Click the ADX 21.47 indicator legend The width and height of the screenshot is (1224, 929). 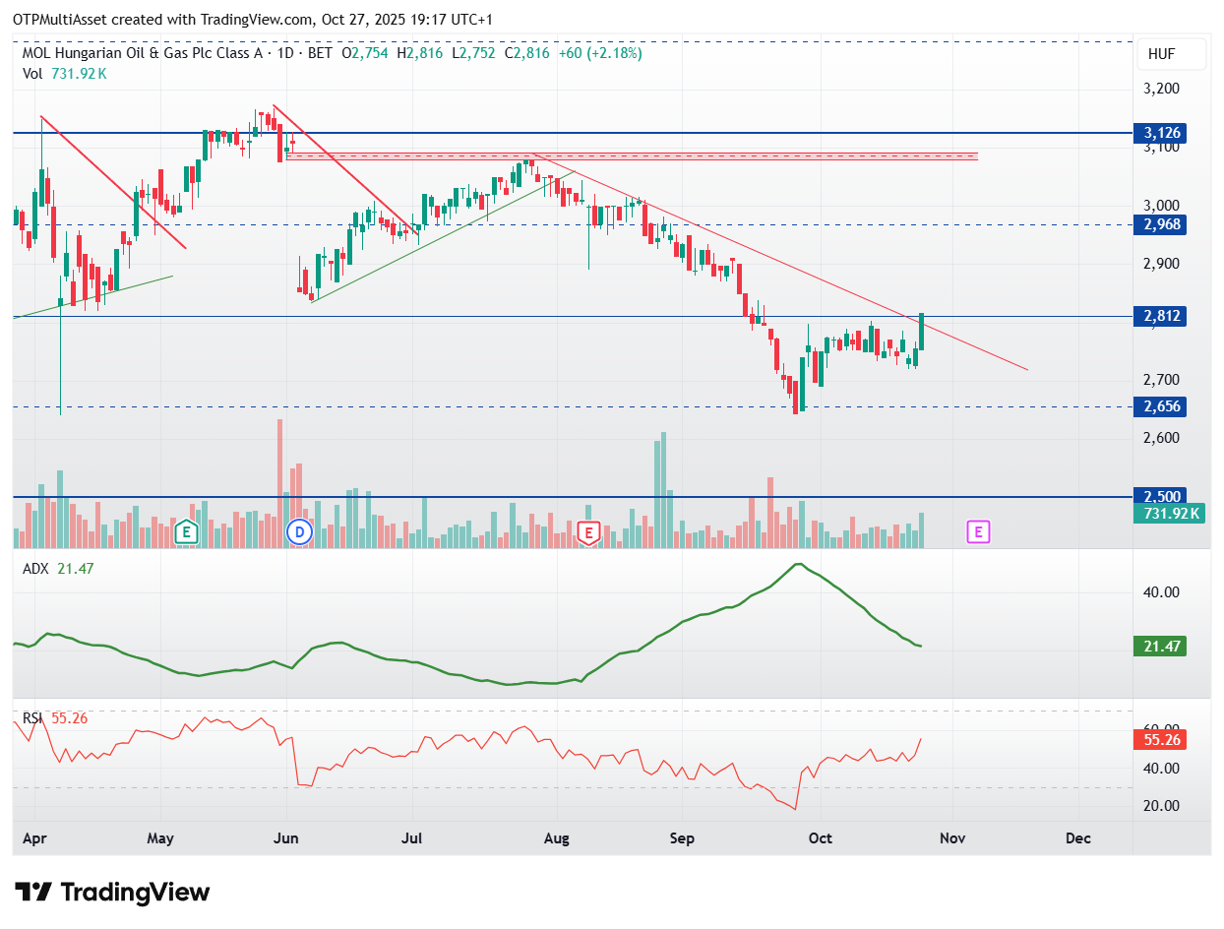click(x=59, y=568)
